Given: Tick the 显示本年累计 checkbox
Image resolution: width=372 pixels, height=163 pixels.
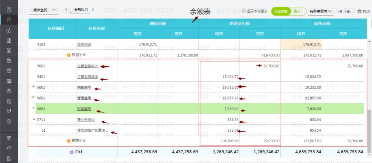Looking at the screenshot, I should pos(244,11).
